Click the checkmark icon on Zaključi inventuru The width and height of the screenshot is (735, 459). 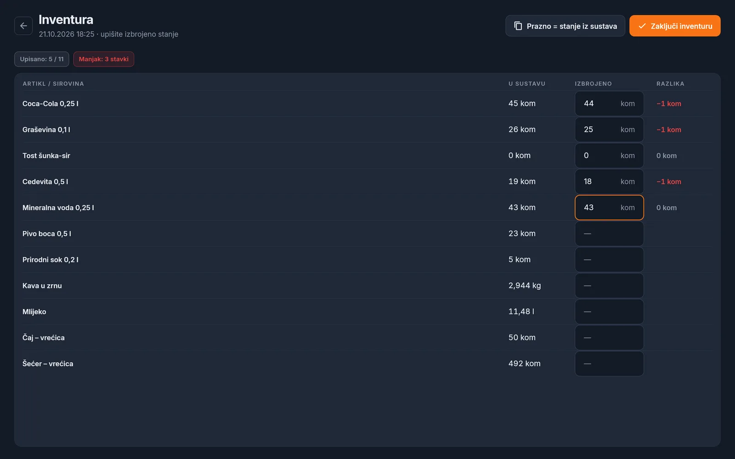point(642,26)
